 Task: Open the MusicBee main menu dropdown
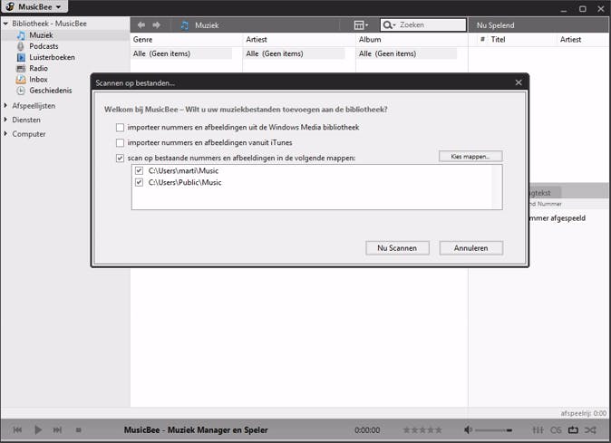tap(34, 6)
